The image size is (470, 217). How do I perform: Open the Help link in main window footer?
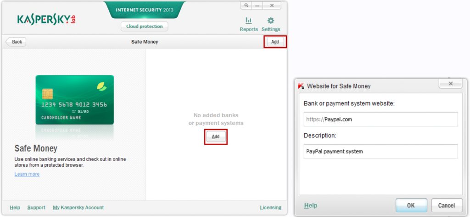pyautogui.click(x=15, y=207)
